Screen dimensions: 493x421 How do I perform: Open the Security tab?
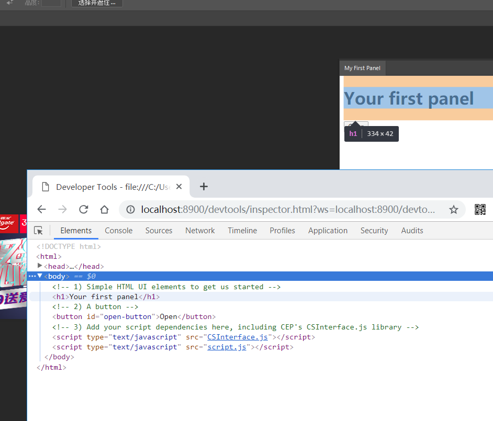(x=374, y=231)
